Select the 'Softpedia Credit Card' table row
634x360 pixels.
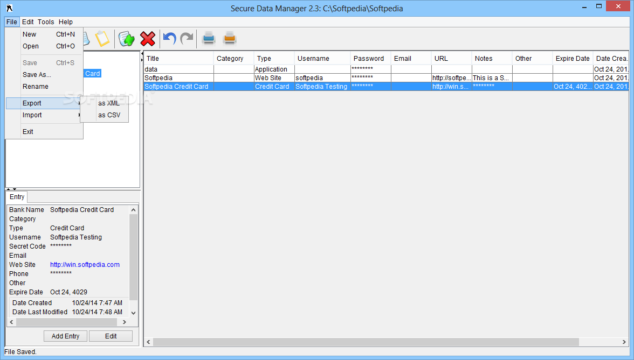(386, 86)
